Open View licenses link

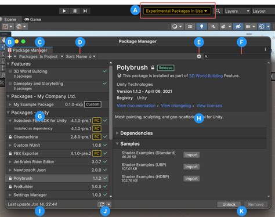click(209, 106)
